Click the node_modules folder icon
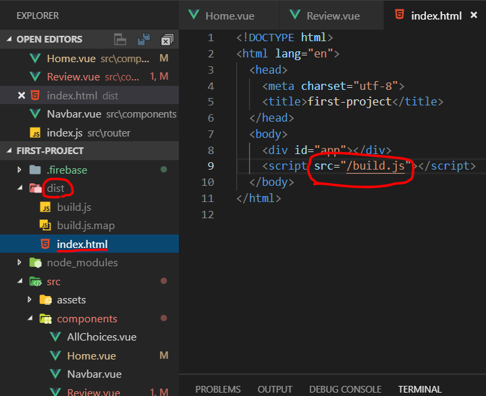 click(35, 263)
